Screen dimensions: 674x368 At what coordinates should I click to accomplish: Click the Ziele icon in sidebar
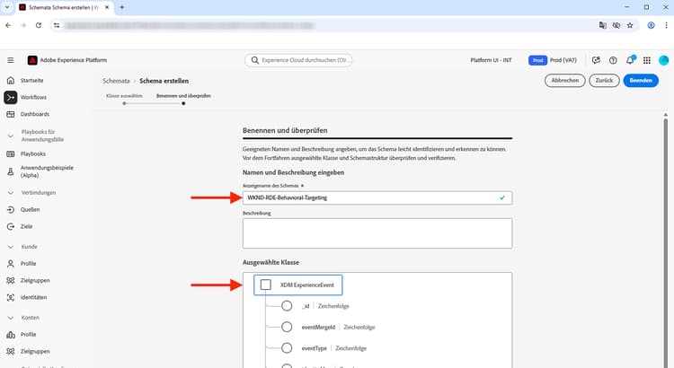(11, 226)
